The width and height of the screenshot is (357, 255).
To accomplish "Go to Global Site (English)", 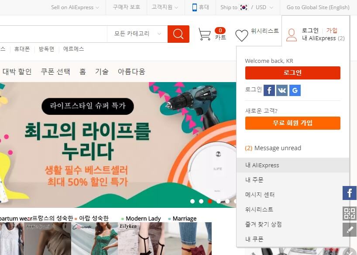I will point(318,7).
